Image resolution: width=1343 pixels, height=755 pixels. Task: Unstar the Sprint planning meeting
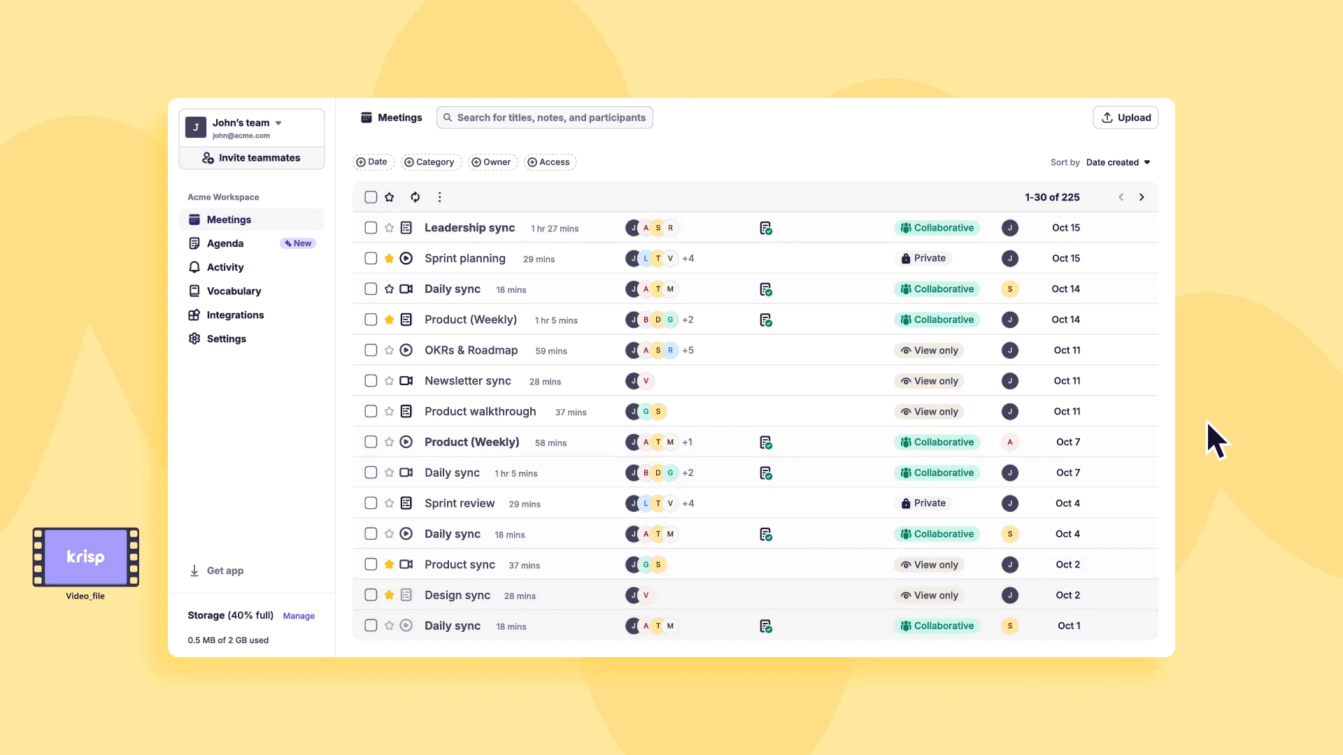click(x=390, y=259)
